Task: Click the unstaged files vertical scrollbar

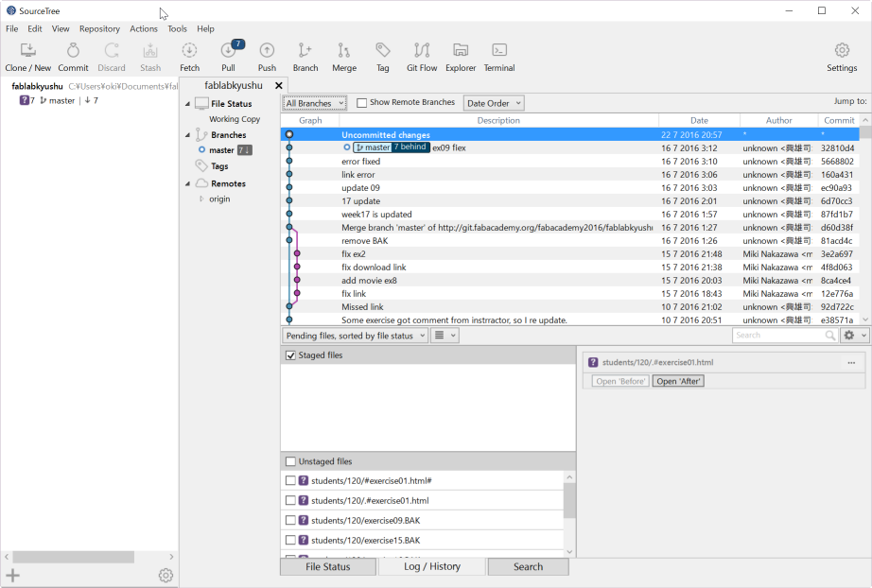Action: click(569, 501)
